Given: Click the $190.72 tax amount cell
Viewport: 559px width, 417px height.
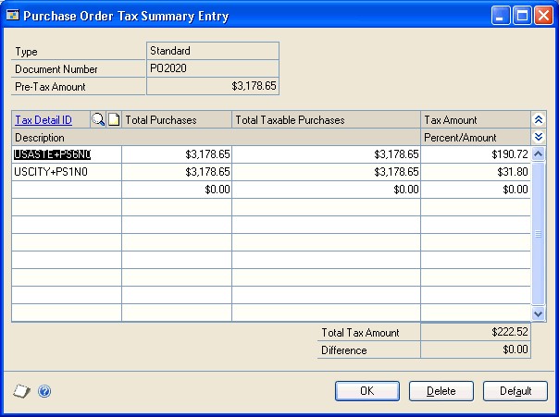Looking at the screenshot, I should coord(476,154).
